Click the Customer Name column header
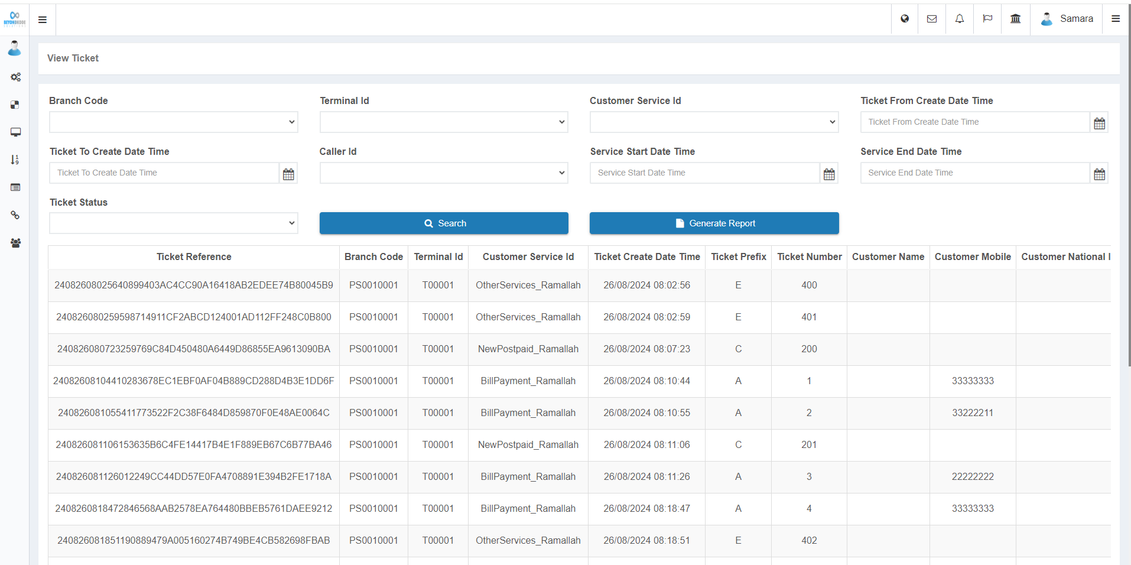Image resolution: width=1131 pixels, height=565 pixels. 888,257
